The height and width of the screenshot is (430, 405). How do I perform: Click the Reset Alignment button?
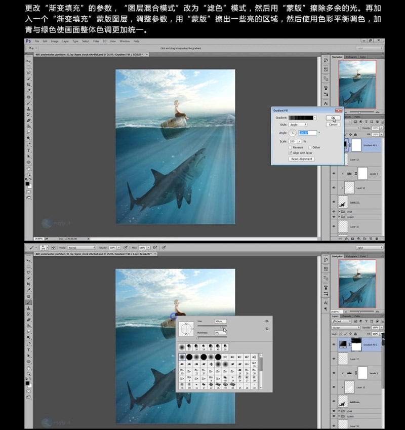tap(301, 159)
